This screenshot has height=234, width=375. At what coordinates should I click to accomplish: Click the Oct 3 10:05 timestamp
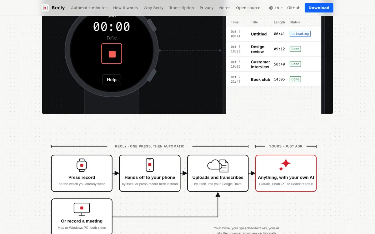pos(236,64)
